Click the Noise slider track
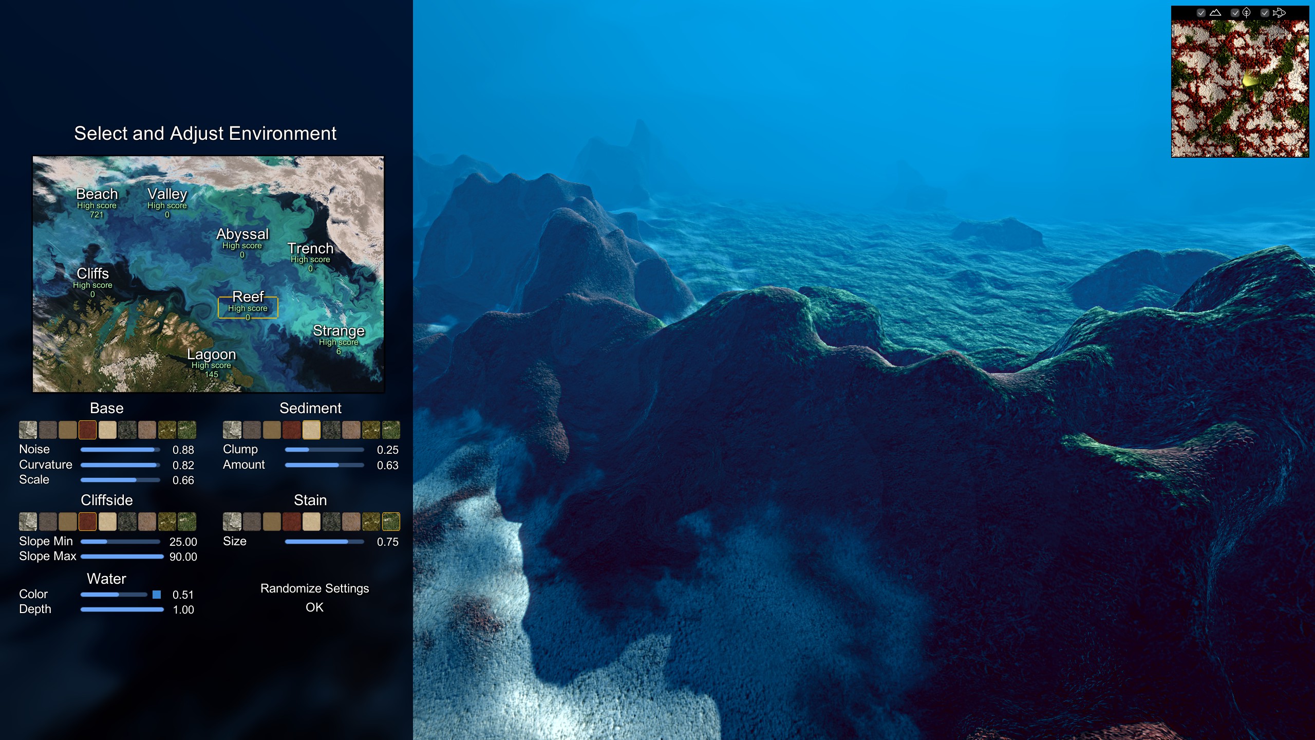Image resolution: width=1315 pixels, height=740 pixels. pyautogui.click(x=120, y=450)
